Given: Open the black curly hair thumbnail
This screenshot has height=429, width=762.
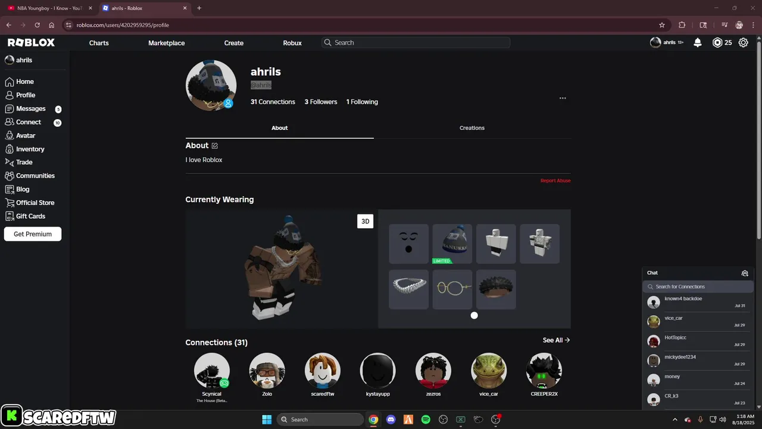Looking at the screenshot, I should pos(496,290).
